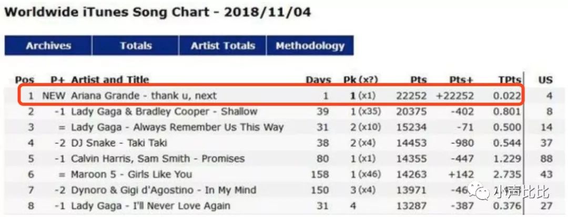
Task: Select Lady Gaga - I'll Never Love Again
Action: (x=150, y=206)
